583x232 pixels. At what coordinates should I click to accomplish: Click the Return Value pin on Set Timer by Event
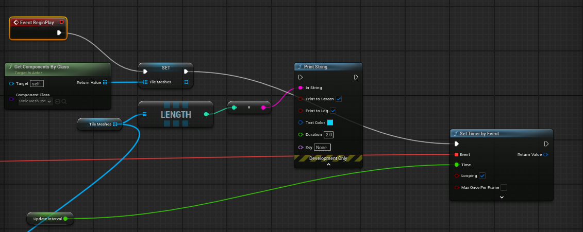pyautogui.click(x=546, y=154)
